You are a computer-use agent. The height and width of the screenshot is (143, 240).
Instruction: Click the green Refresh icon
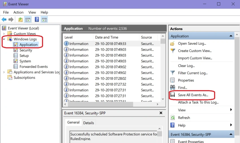173,118
